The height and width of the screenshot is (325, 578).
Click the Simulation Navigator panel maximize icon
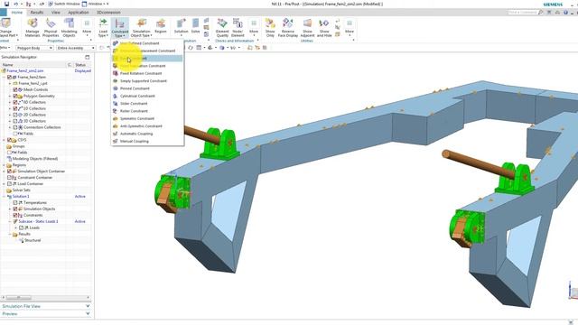[x=88, y=57]
